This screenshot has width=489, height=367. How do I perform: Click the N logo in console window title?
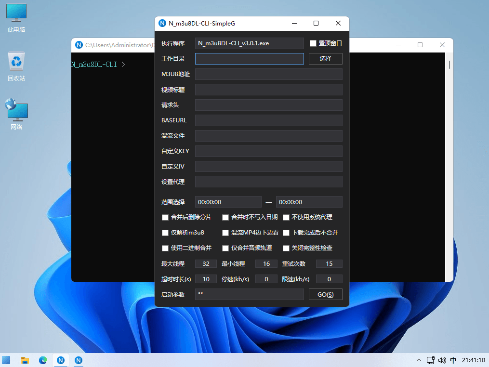coord(79,45)
